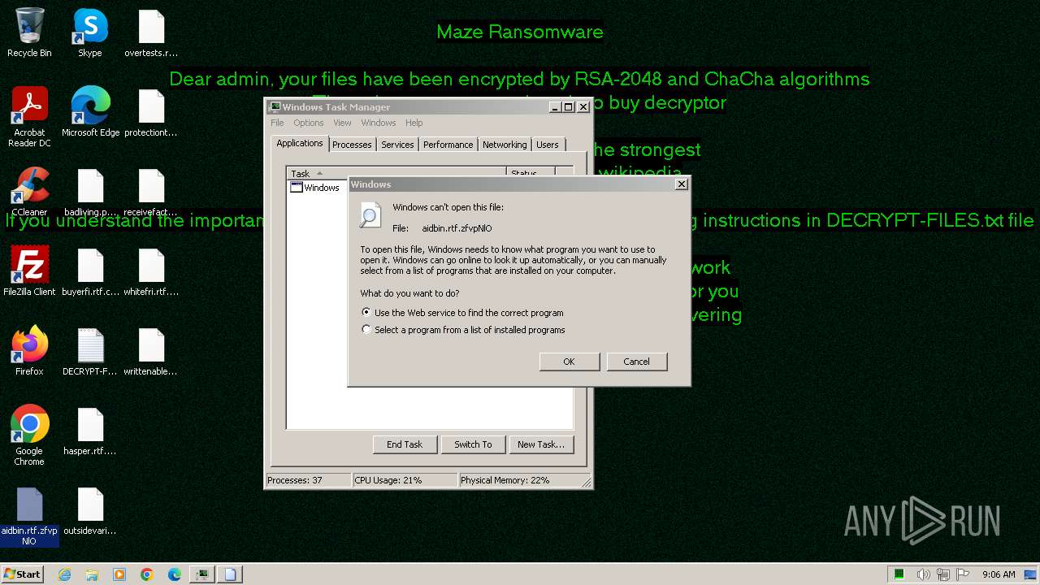Open Task Manager Windows menu
The width and height of the screenshot is (1040, 585).
tap(379, 123)
